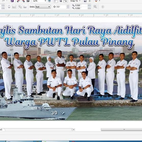142x142 pixels.
Task: Click the publish to PDF icon
Action: pos(28,1)
